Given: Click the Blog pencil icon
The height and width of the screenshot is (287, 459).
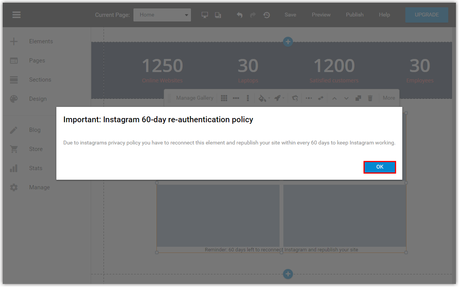Looking at the screenshot, I should click(14, 130).
